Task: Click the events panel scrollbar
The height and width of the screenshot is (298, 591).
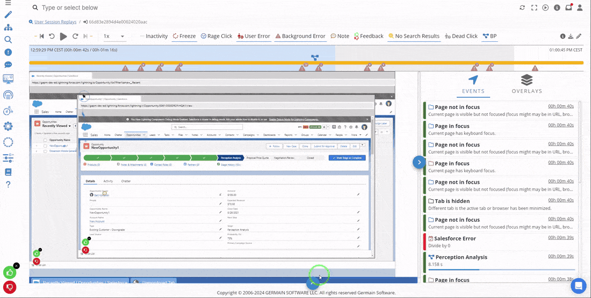Action: 580,143
